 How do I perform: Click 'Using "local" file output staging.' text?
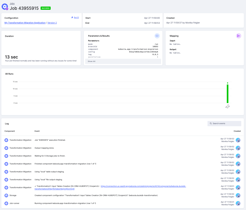point(49,180)
